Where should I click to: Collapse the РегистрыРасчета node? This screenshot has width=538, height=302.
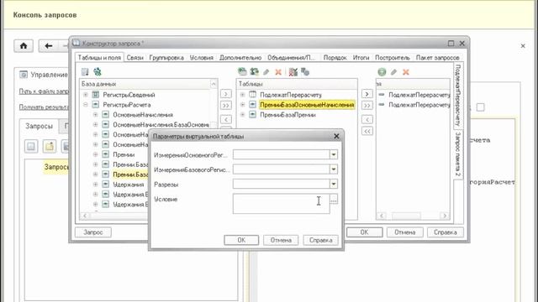point(86,105)
